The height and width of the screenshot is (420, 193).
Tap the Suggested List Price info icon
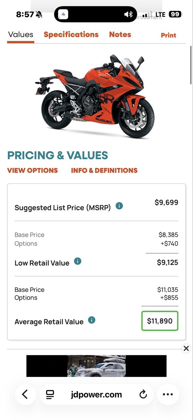coord(119,206)
